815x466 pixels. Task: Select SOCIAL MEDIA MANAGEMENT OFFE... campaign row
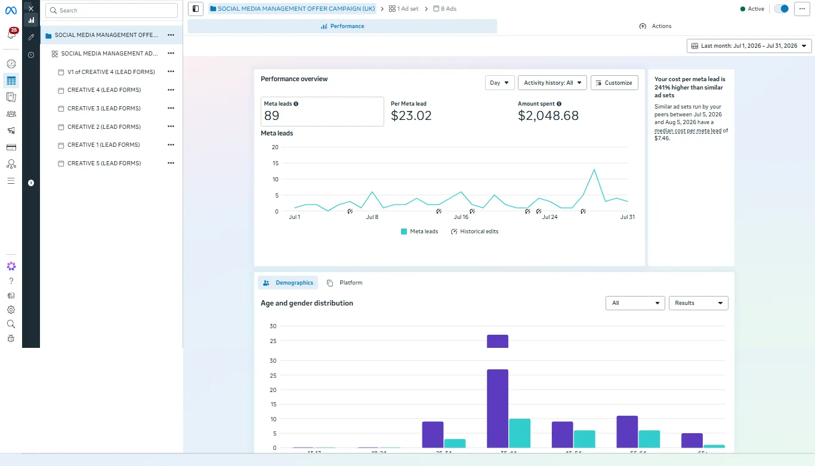(112, 35)
